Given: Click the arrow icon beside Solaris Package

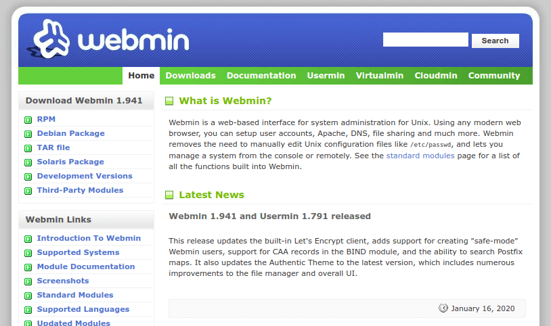Looking at the screenshot, I should click(28, 162).
